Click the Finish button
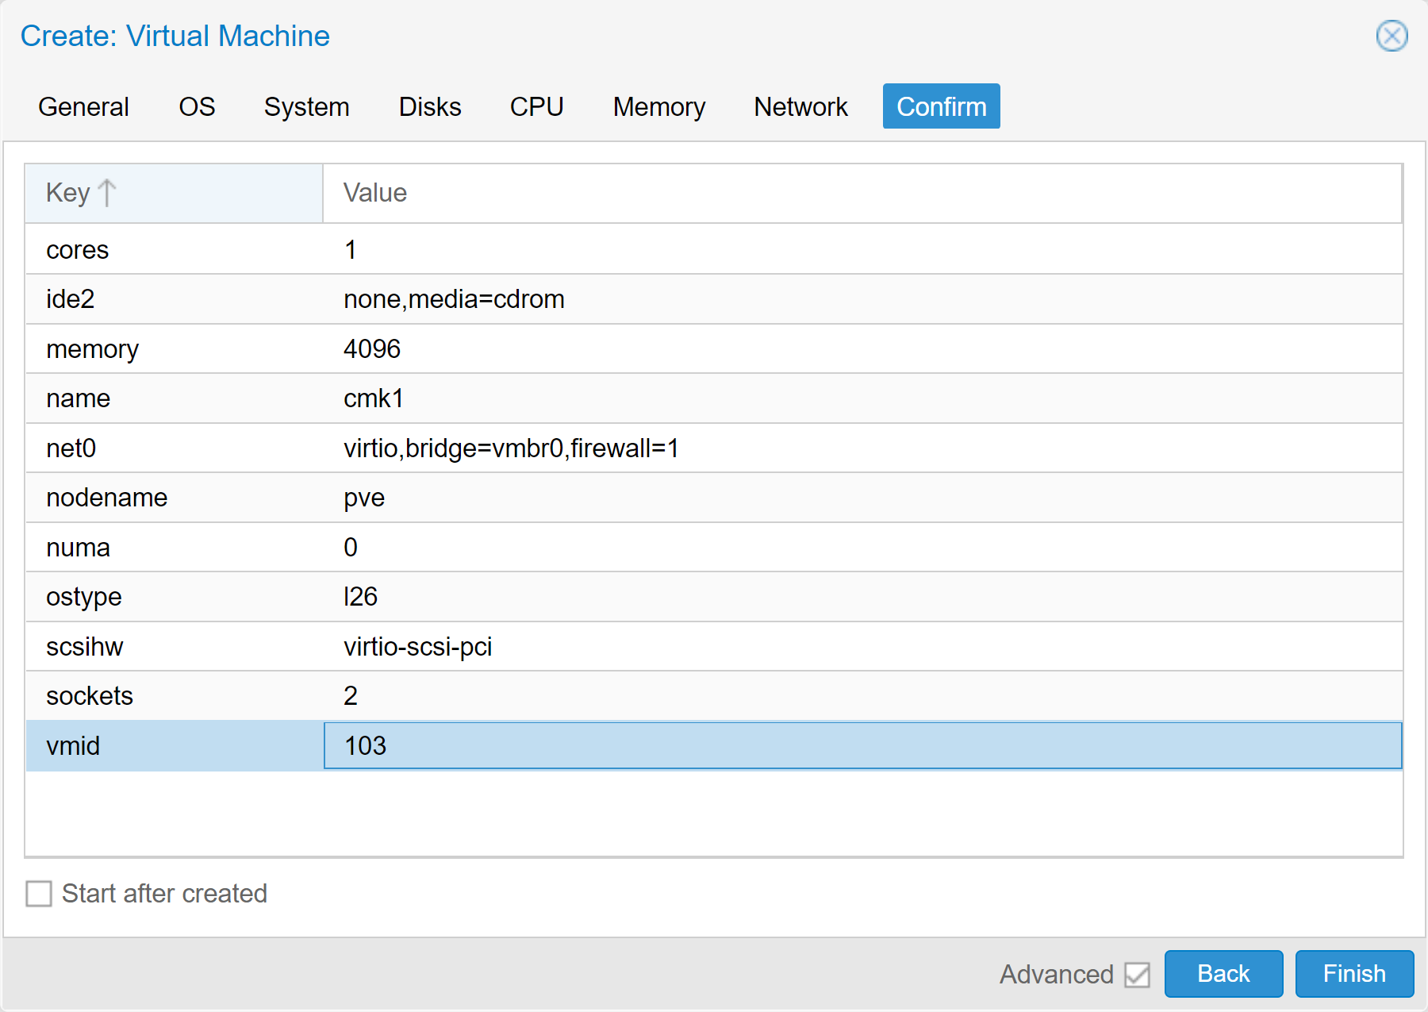The height and width of the screenshot is (1012, 1428). click(1353, 974)
